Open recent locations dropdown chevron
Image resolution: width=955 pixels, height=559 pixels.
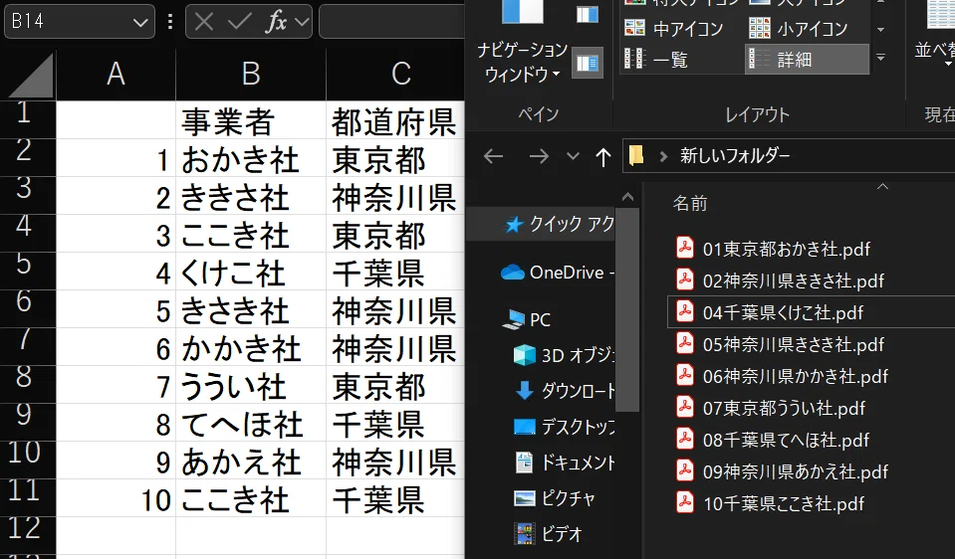pos(573,156)
